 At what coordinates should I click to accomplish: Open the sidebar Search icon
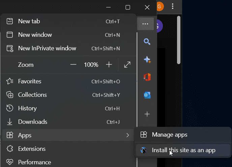[147, 41]
